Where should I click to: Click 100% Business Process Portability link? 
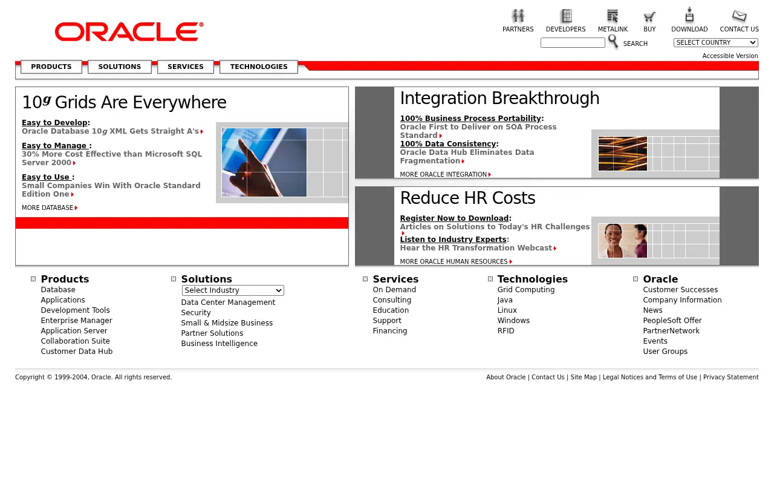(x=470, y=119)
